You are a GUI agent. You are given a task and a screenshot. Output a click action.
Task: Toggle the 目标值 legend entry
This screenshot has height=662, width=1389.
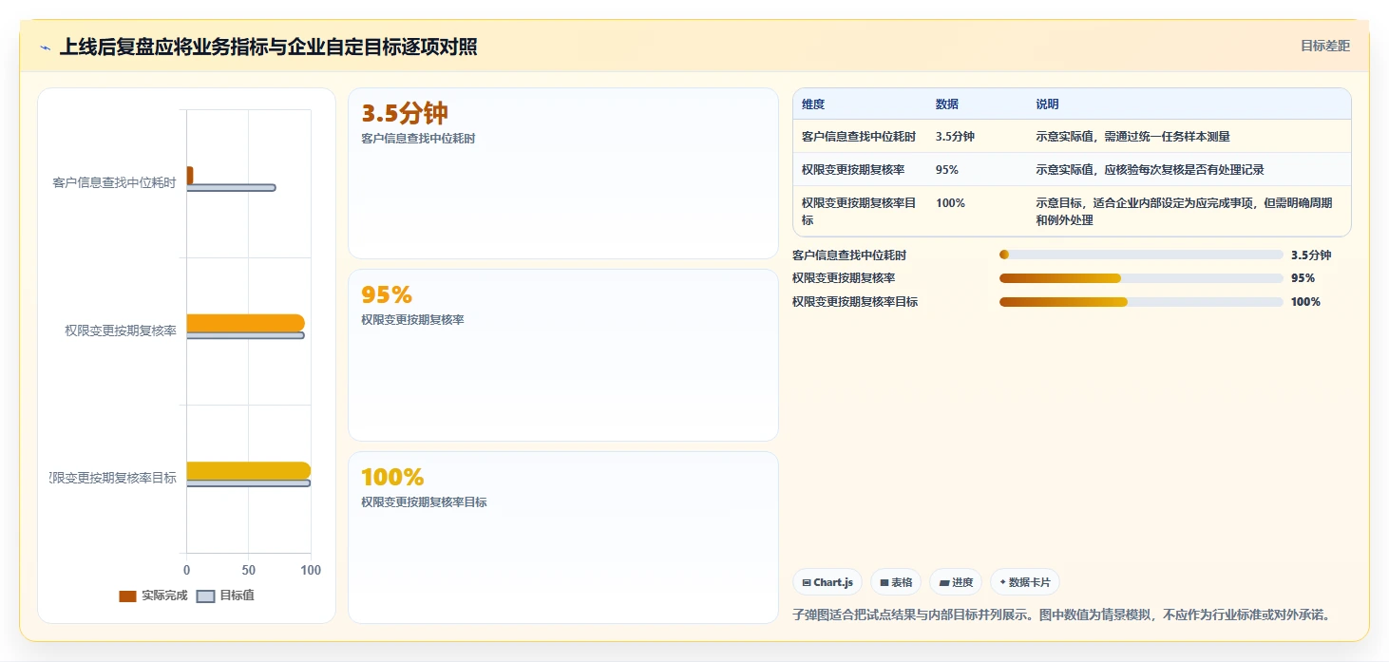(225, 596)
